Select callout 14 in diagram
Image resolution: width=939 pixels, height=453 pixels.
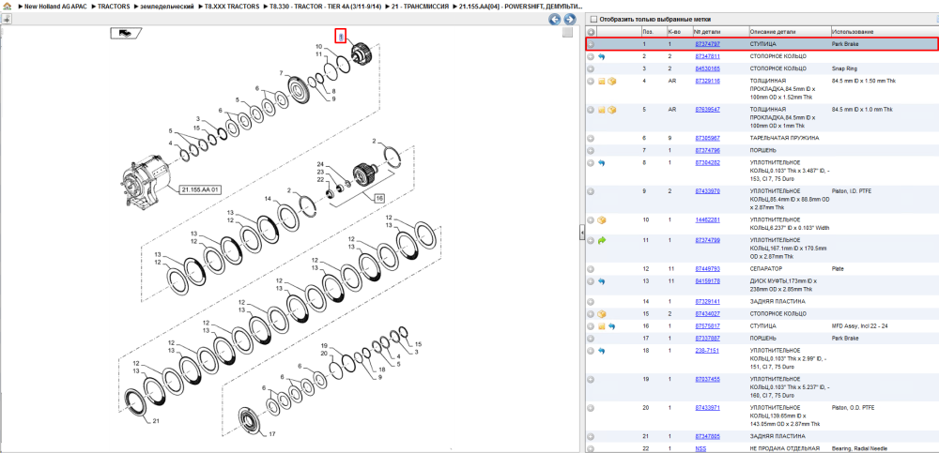point(269,199)
